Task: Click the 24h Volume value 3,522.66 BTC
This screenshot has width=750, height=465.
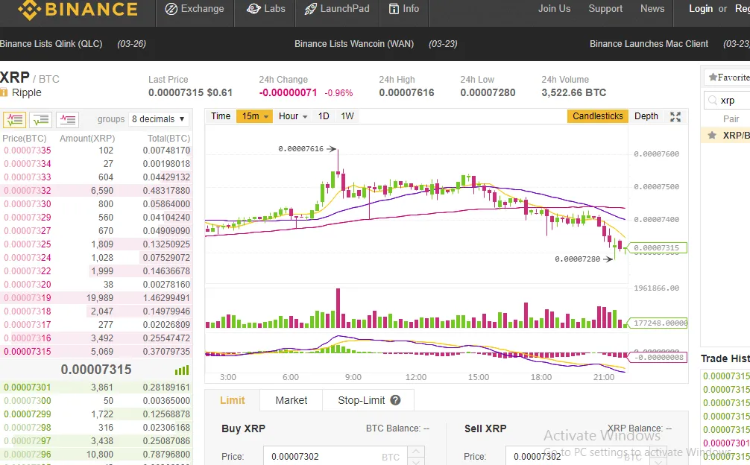Action: point(573,92)
